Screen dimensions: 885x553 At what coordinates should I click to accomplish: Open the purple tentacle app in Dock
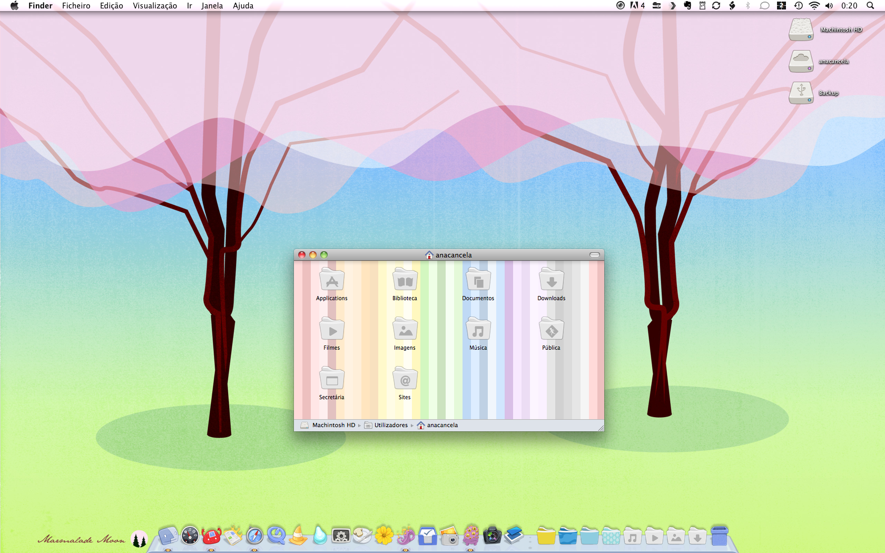(406, 536)
